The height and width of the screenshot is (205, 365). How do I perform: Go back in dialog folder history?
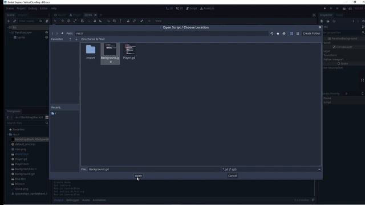pyautogui.click(x=52, y=34)
